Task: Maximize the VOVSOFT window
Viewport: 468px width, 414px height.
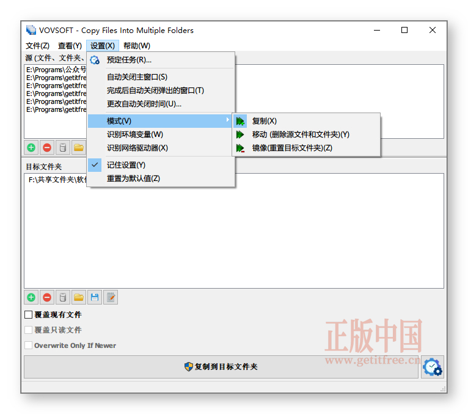Action: point(404,30)
